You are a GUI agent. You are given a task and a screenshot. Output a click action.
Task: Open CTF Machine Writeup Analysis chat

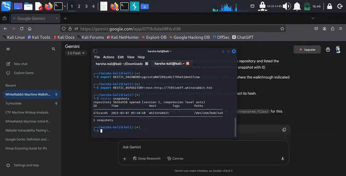click(x=27, y=112)
